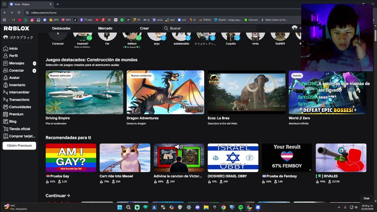The image size is (377, 212).
Task: Click the Buscar search field
Action: tap(210, 28)
